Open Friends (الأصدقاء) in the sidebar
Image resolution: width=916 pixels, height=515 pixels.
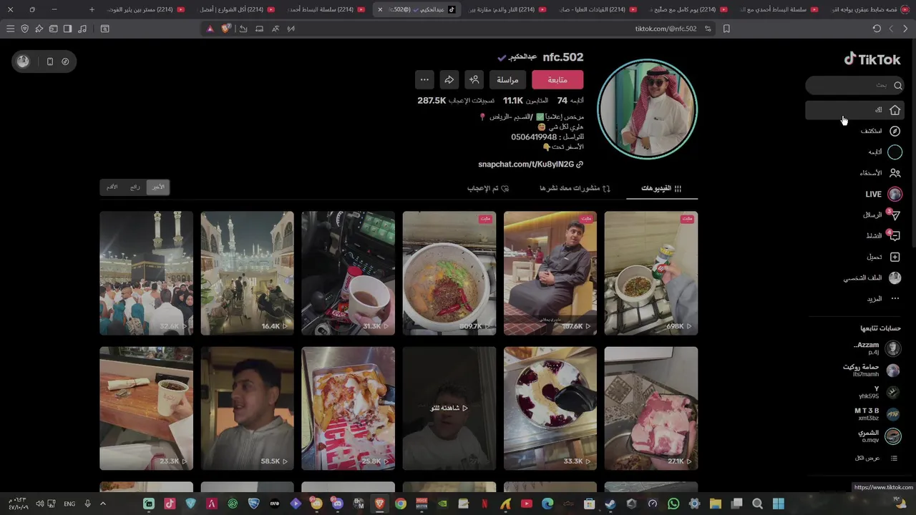[x=880, y=173]
